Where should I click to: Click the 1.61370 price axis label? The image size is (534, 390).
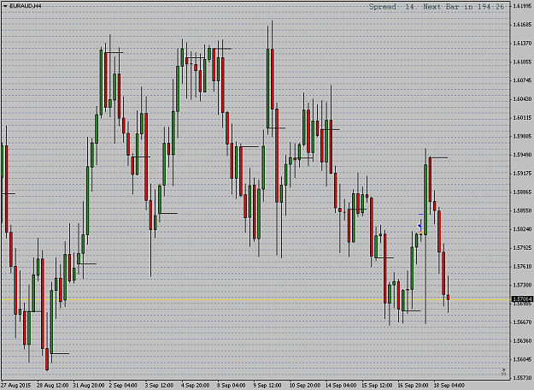[522, 44]
